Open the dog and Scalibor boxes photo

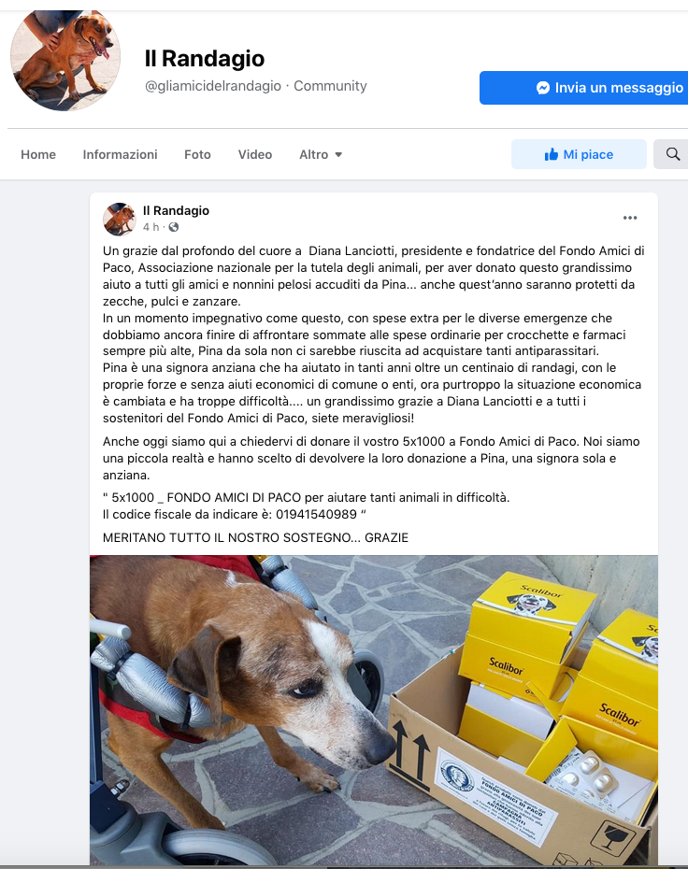coord(374,710)
